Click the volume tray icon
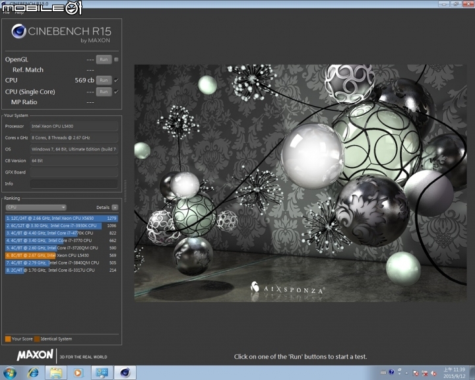 click(434, 373)
